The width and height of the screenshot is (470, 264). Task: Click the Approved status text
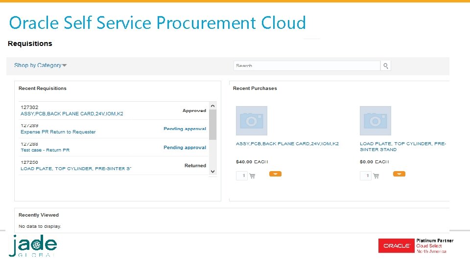(x=194, y=110)
